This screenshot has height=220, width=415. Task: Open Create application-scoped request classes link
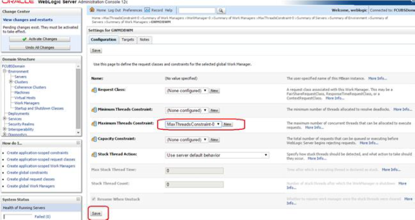(41, 159)
